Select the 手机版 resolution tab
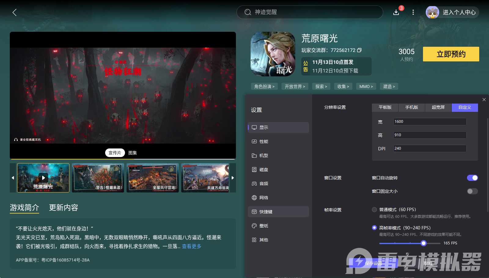The image size is (489, 278). pos(412,108)
